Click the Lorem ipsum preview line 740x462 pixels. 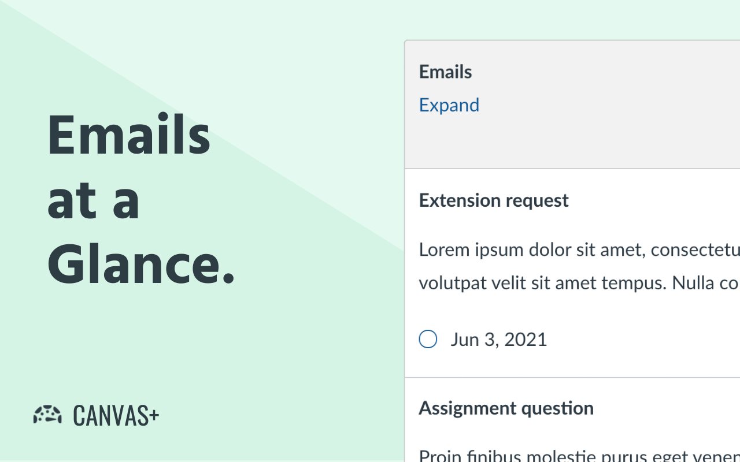pyautogui.click(x=578, y=250)
